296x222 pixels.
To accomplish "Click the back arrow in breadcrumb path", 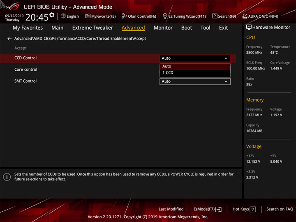I will tap(9, 39).
